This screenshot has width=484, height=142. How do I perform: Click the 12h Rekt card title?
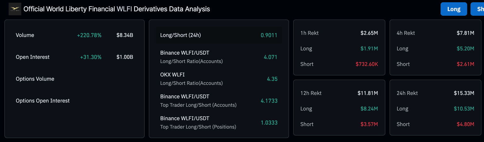click(311, 93)
